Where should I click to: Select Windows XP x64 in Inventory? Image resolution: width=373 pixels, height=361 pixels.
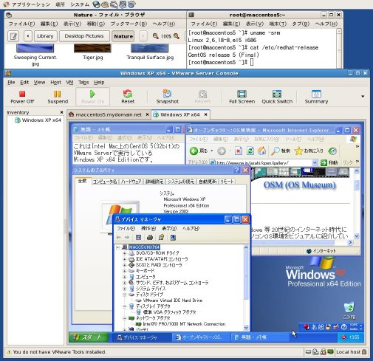tap(38, 120)
